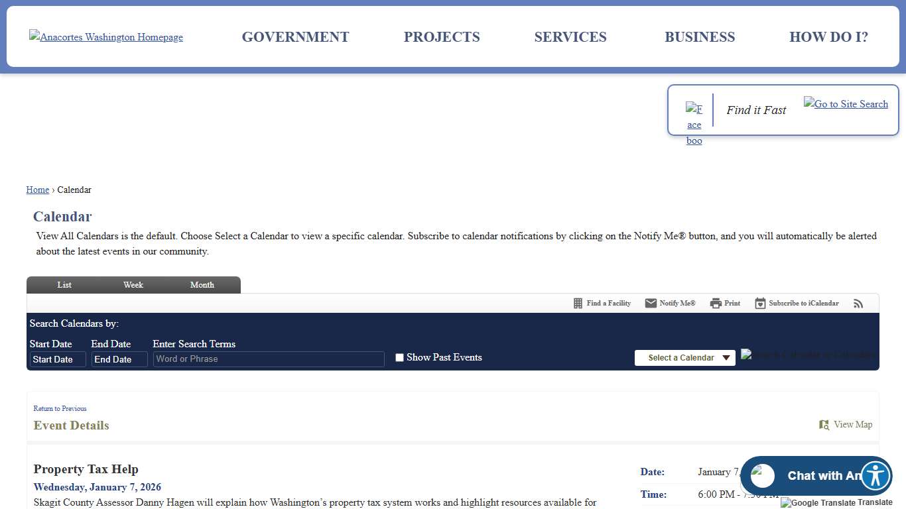Open the Chat with Anacortes widget
Image resolution: width=906 pixels, height=509 pixels.
816,475
